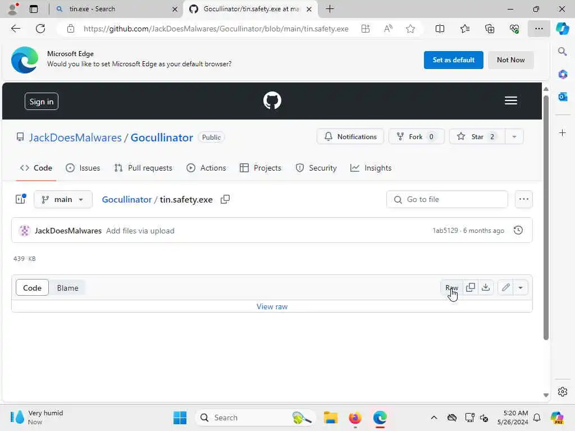Click Sign in button

click(42, 102)
